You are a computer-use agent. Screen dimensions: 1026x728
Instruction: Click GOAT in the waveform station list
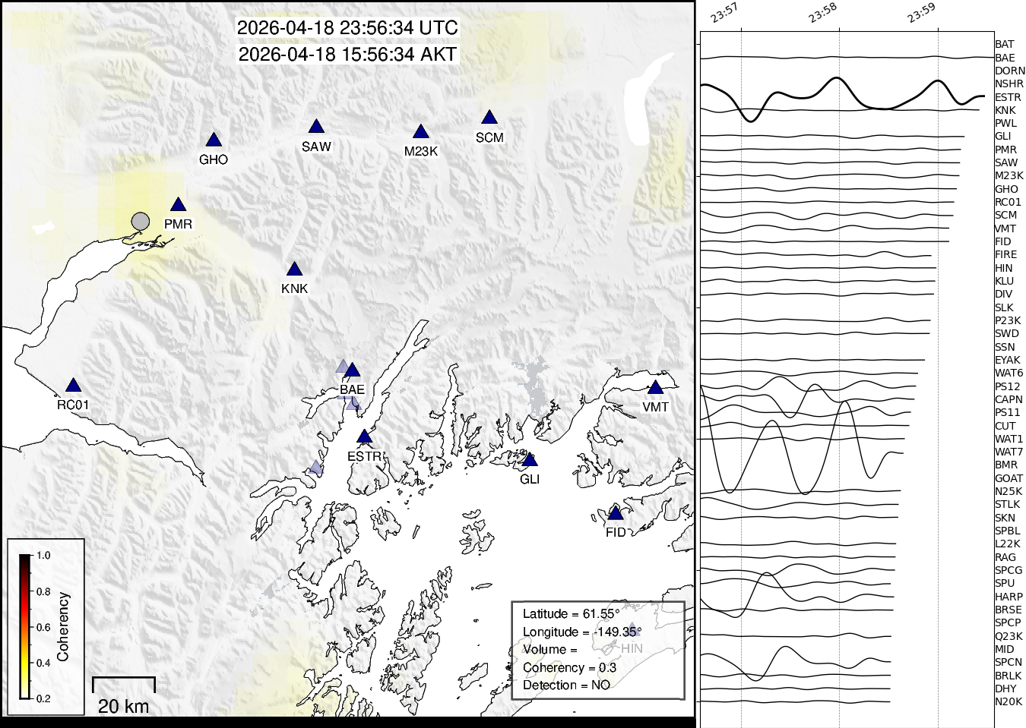pyautogui.click(x=1009, y=479)
